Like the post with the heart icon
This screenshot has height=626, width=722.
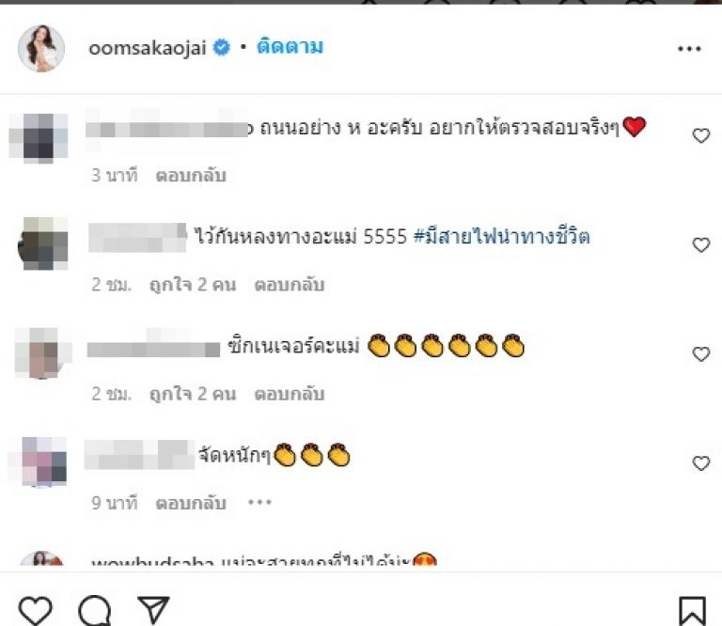point(35,610)
